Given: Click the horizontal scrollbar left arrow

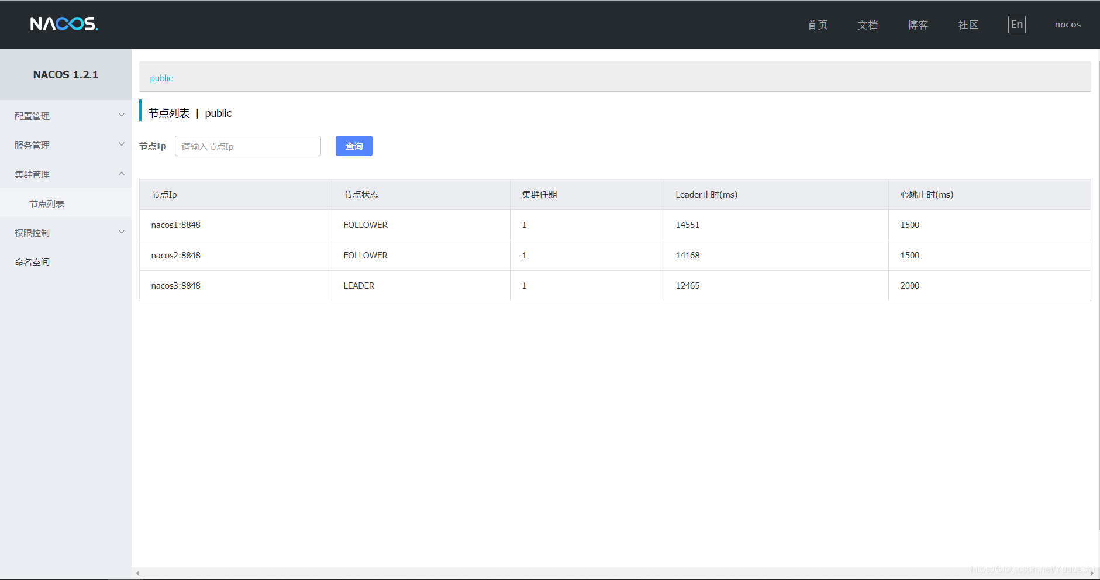Looking at the screenshot, I should (x=138, y=574).
